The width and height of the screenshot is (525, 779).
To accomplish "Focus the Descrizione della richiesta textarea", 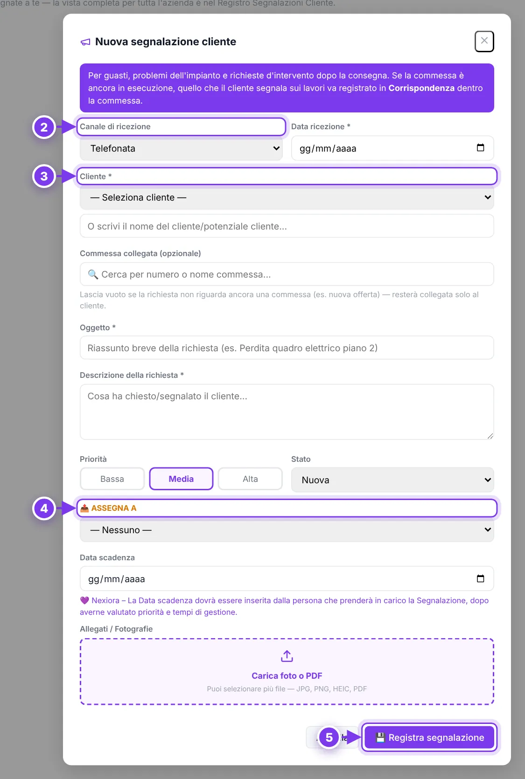I will (x=287, y=412).
